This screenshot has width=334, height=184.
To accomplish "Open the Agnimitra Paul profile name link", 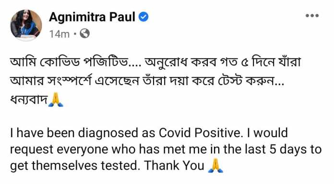I will [92, 17].
